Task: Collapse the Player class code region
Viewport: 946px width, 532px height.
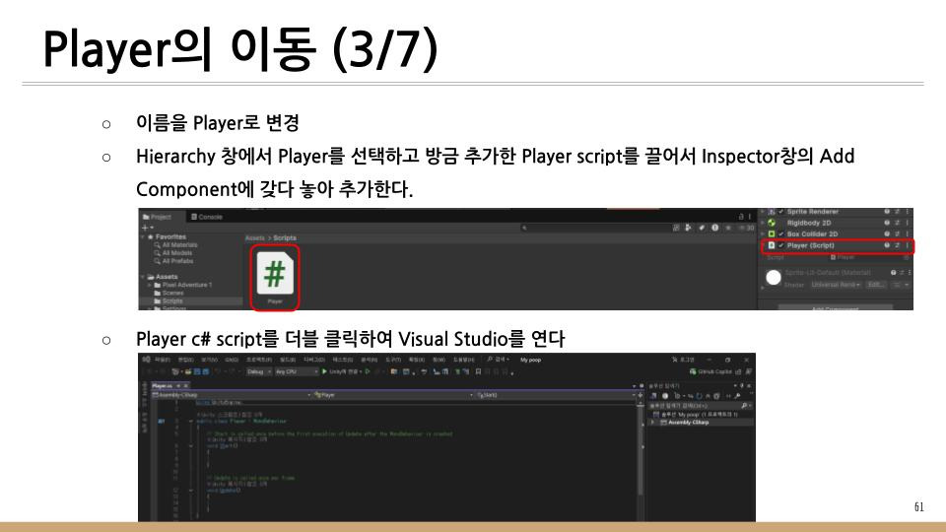Action: 191,421
